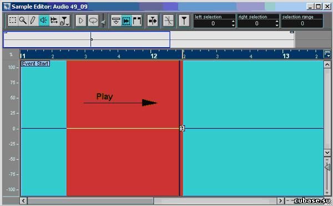This screenshot has width=333, height=206.
Task: Click the Event Start marker label
Action: [x=36, y=63]
